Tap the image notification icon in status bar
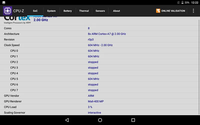This screenshot has height=125, width=200. (4, 2)
